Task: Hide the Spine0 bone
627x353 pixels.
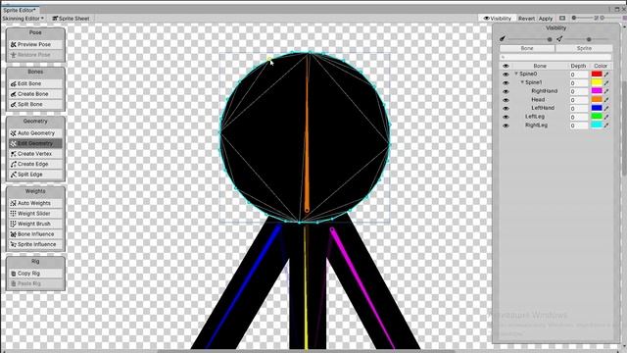Action: pos(506,75)
